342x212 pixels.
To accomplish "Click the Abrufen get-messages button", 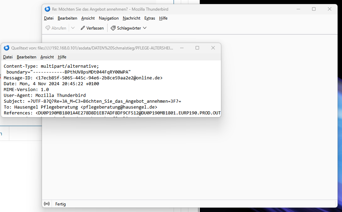I will point(56,28).
